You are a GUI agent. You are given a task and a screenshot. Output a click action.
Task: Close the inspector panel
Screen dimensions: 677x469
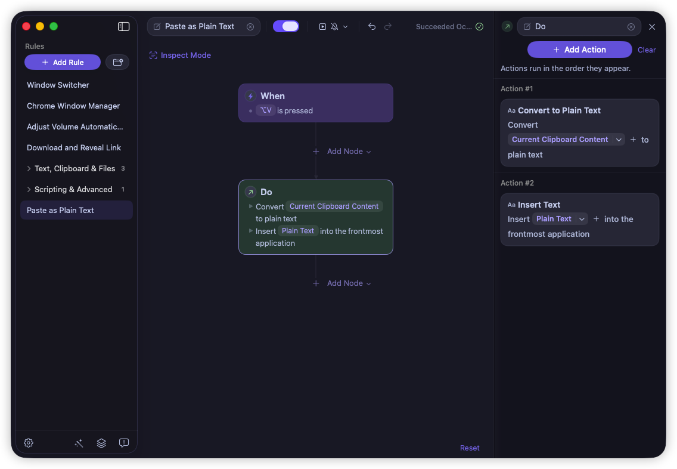(x=652, y=27)
